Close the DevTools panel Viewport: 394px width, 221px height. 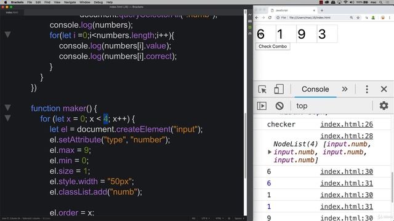(384, 89)
